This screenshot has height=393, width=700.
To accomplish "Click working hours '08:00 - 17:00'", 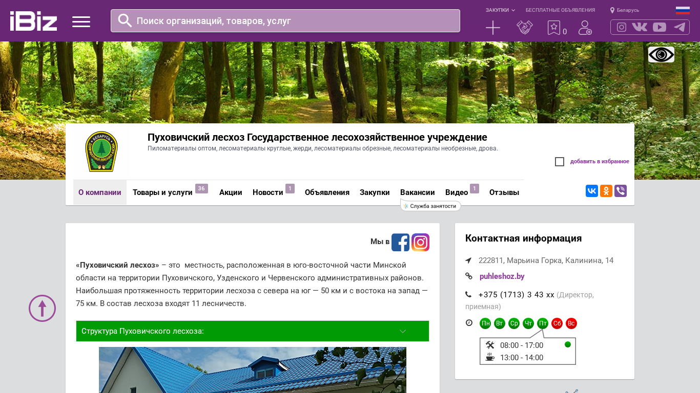I will click(522, 345).
